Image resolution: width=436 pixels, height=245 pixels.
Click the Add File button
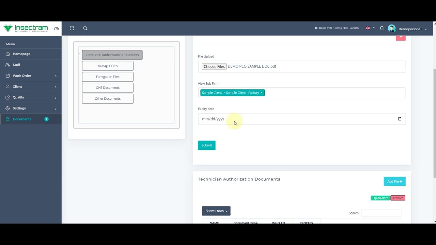coord(394,181)
